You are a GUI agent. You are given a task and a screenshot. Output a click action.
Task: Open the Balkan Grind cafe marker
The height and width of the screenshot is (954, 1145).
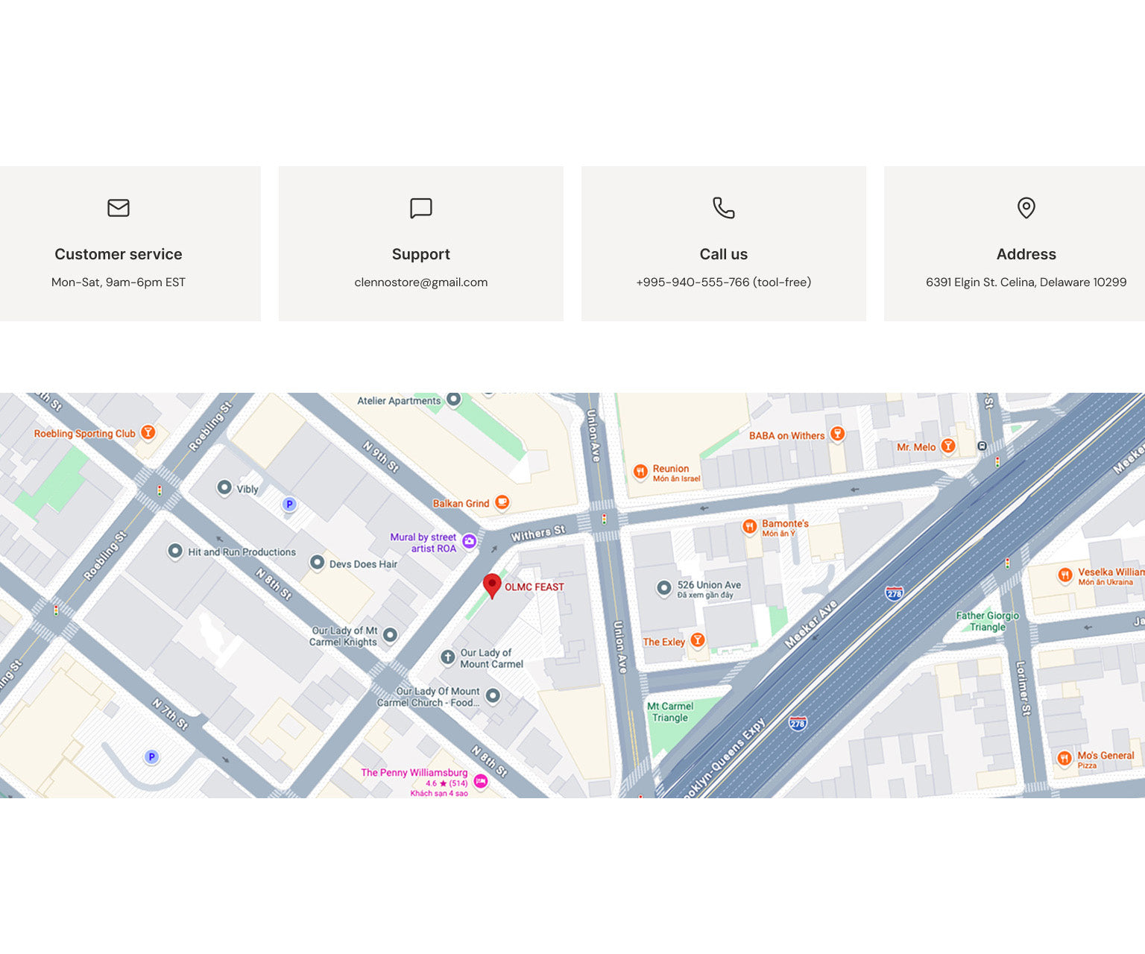coord(502,502)
